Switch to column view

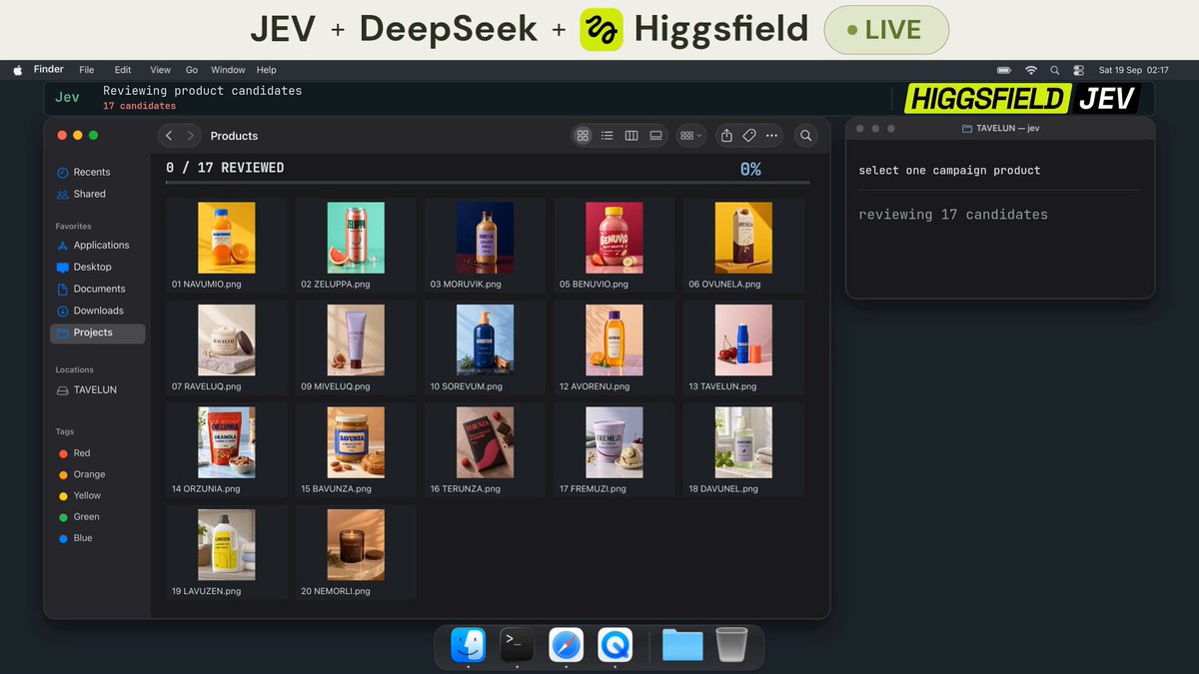tap(631, 136)
